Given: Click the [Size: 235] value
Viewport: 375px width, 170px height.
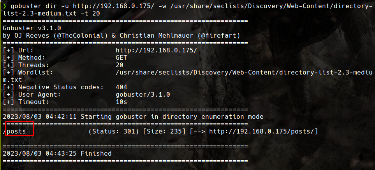Looking at the screenshot, I should 164,131.
